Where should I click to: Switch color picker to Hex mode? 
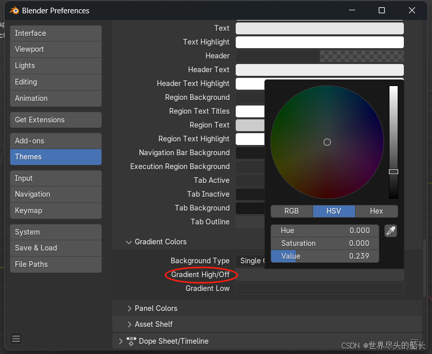pos(377,211)
